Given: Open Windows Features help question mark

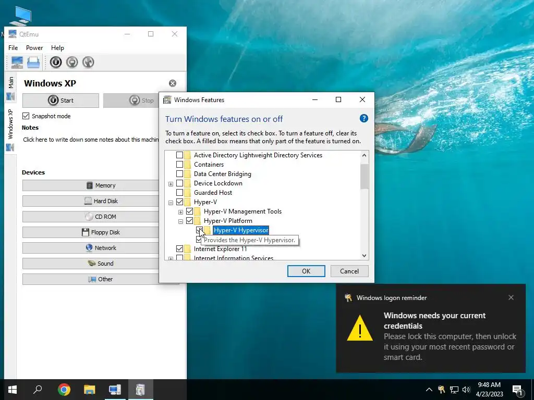Looking at the screenshot, I should 363,118.
